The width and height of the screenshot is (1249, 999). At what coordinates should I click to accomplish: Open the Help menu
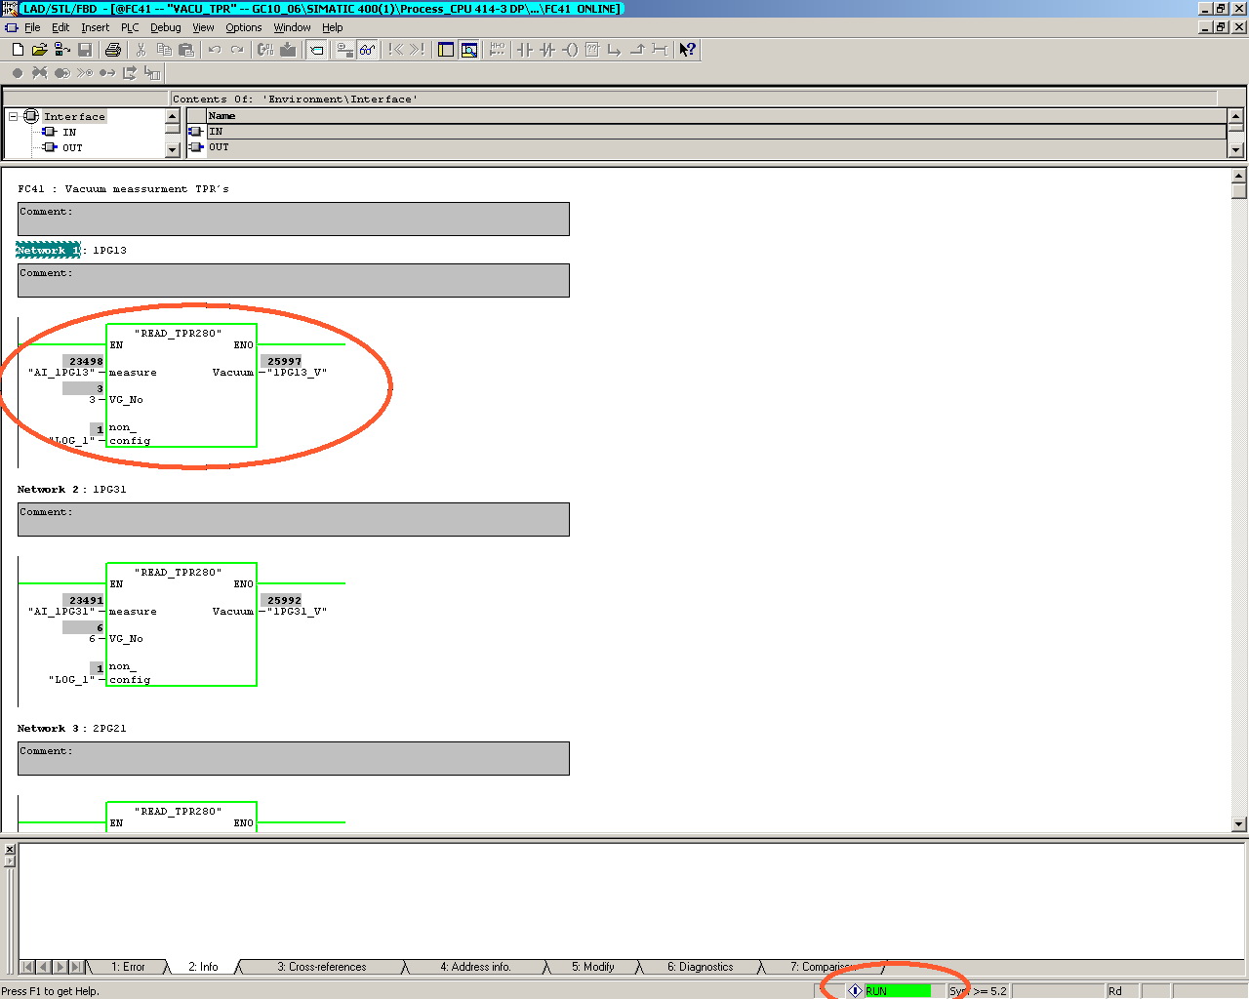(x=333, y=27)
